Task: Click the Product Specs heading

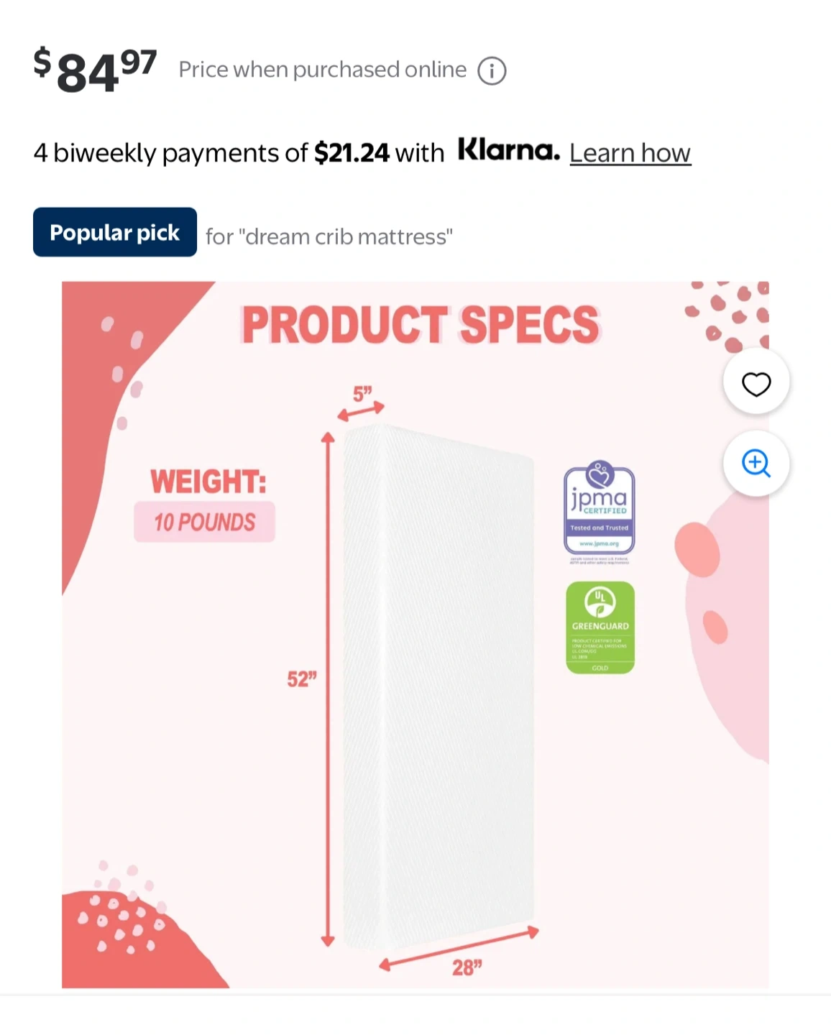Action: (x=421, y=324)
